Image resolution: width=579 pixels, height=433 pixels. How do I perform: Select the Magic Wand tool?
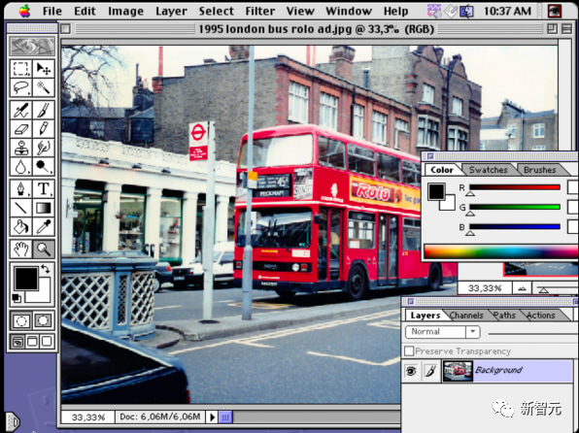point(44,87)
